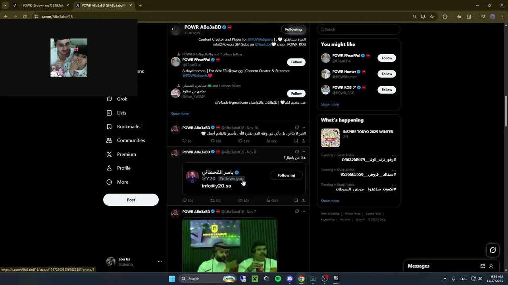Click Show more under What's happening
This screenshot has width=508, height=285.
coord(330,201)
